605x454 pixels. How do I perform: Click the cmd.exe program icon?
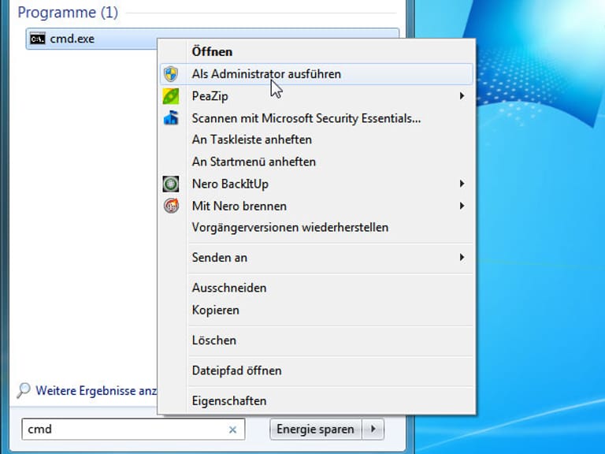click(37, 38)
